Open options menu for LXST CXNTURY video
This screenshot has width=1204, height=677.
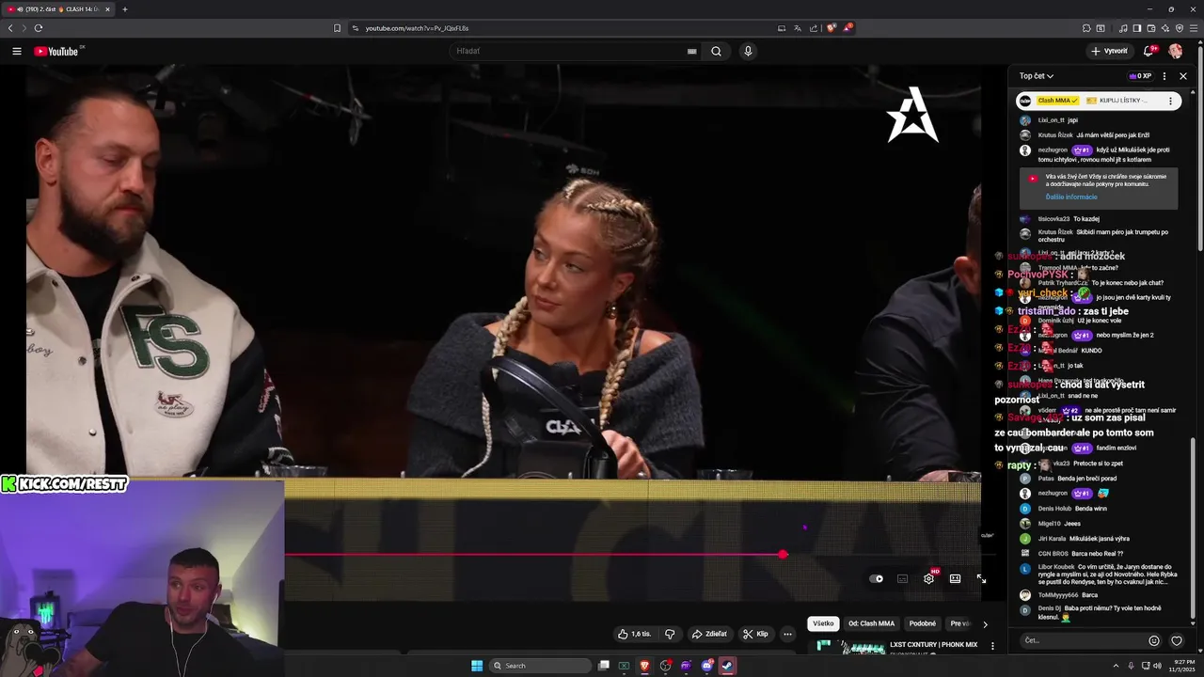coord(992,646)
